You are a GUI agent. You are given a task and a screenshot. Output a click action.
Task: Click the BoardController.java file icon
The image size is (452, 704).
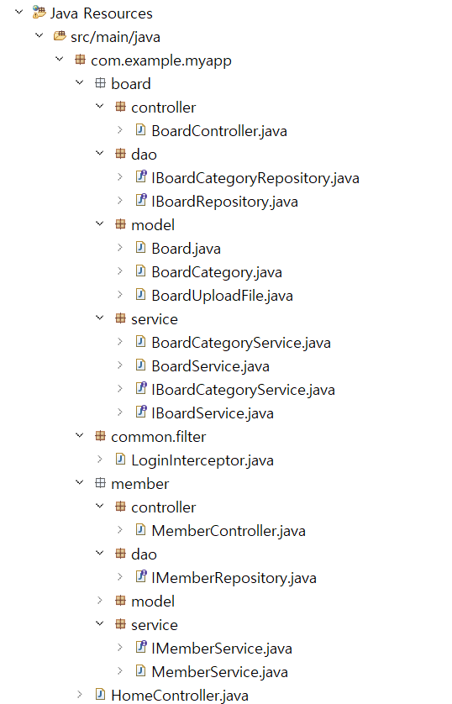[140, 129]
